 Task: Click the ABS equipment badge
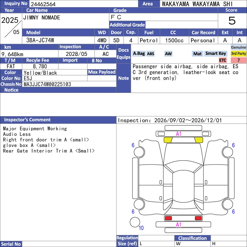pyautogui.click(x=150, y=54)
